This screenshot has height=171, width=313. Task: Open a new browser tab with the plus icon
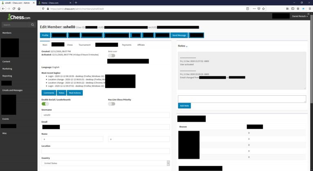tap(76, 2)
